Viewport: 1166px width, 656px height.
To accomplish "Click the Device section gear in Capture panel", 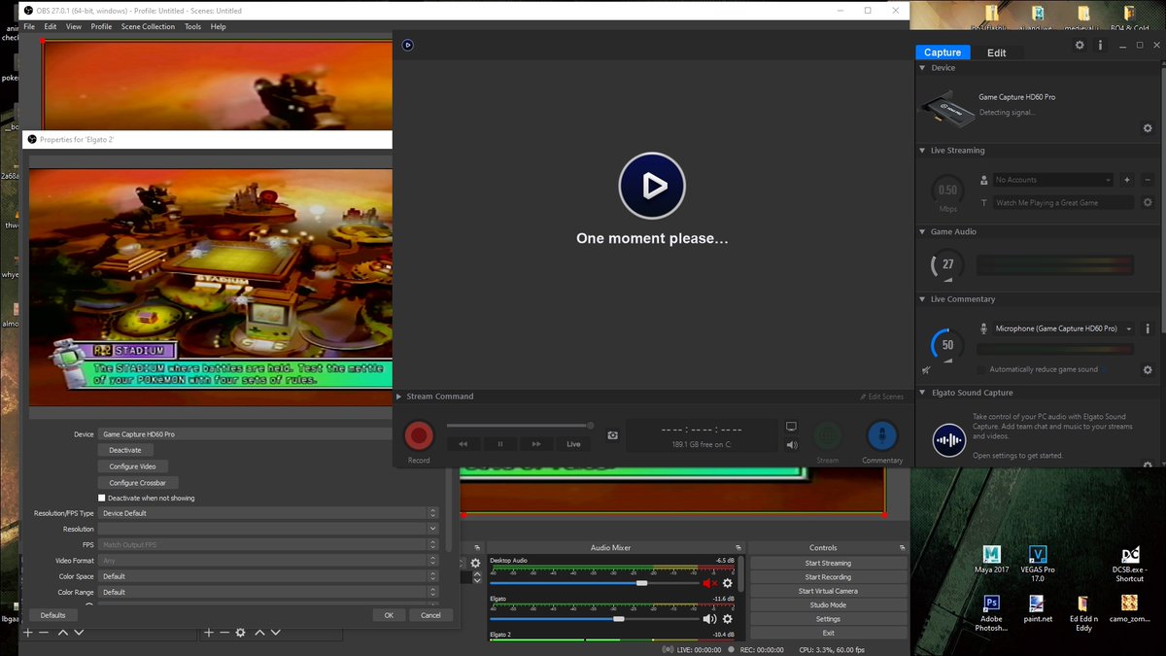I will coord(1148,127).
